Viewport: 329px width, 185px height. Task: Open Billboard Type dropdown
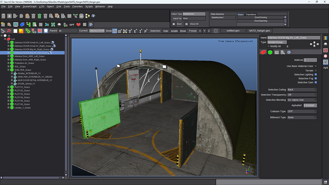(302, 118)
